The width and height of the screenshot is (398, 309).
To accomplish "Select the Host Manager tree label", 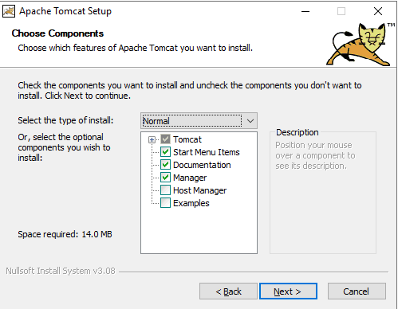I will tap(199, 190).
